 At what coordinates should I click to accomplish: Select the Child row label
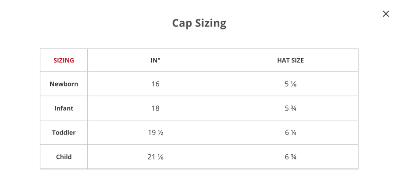64,156
